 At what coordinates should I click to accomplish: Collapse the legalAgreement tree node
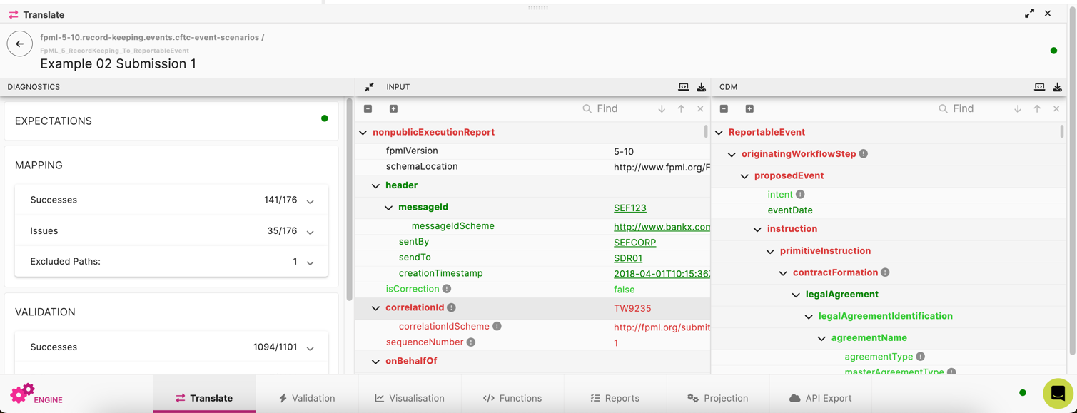click(x=796, y=295)
